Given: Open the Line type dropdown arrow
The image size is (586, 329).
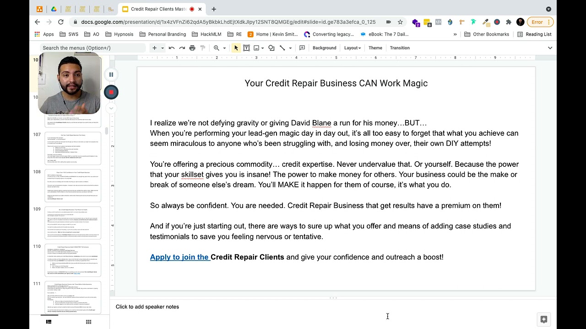Looking at the screenshot, I should coord(290,48).
